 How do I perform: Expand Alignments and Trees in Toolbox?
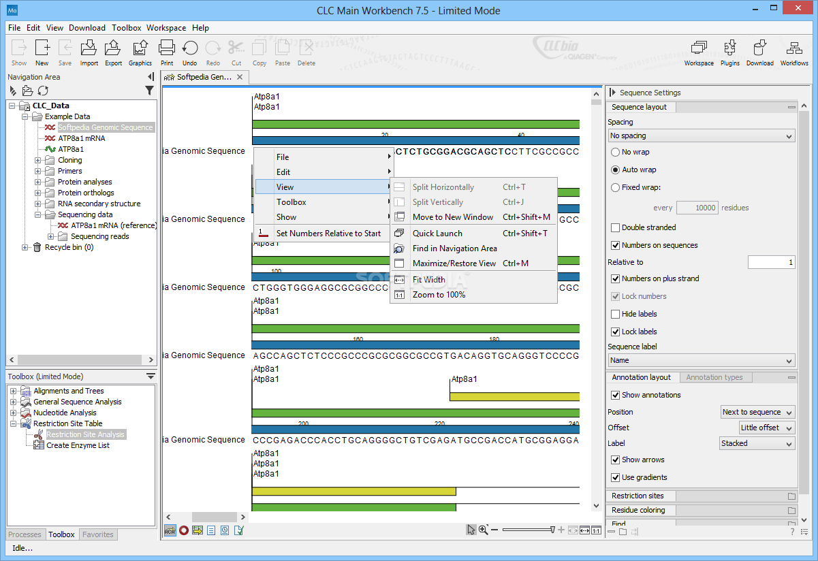(13, 391)
